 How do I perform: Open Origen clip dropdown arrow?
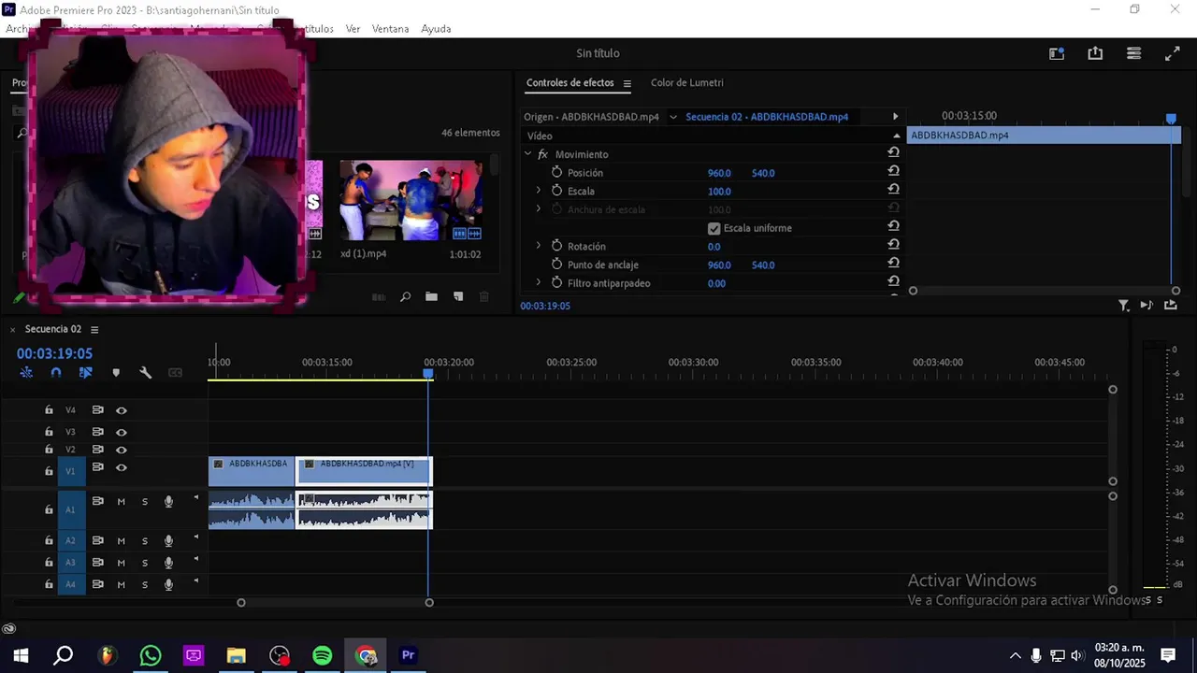(x=673, y=117)
